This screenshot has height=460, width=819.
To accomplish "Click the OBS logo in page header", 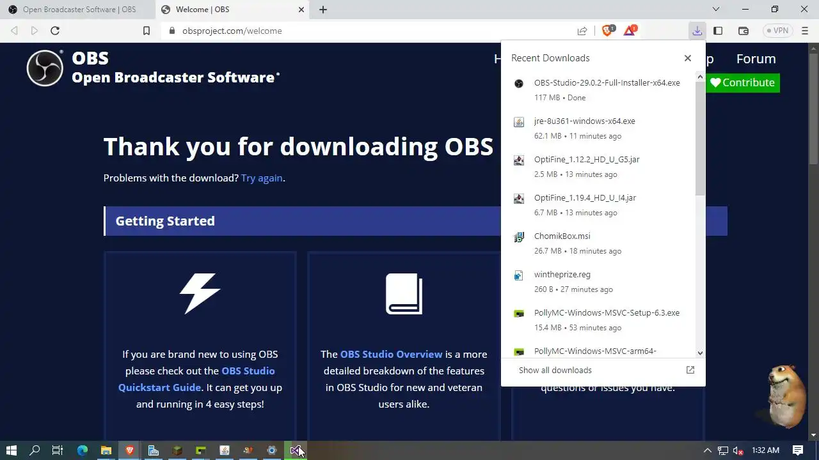I will 45,68.
